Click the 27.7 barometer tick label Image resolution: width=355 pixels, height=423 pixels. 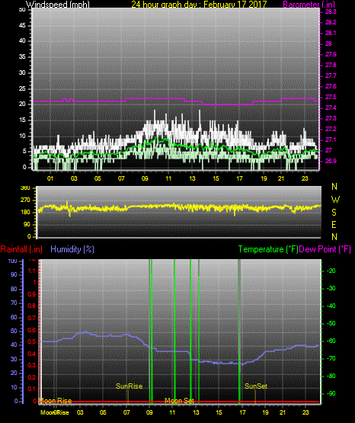tap(331, 75)
